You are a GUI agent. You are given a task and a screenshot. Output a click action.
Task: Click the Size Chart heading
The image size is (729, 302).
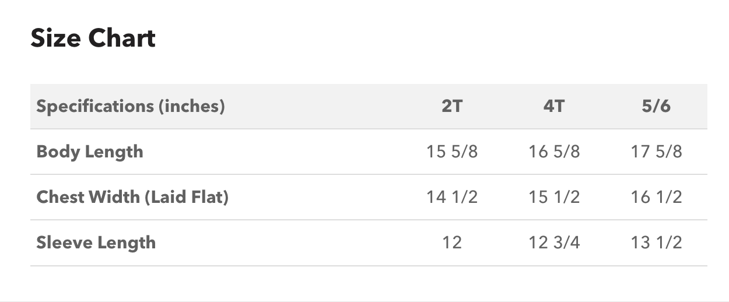(93, 38)
